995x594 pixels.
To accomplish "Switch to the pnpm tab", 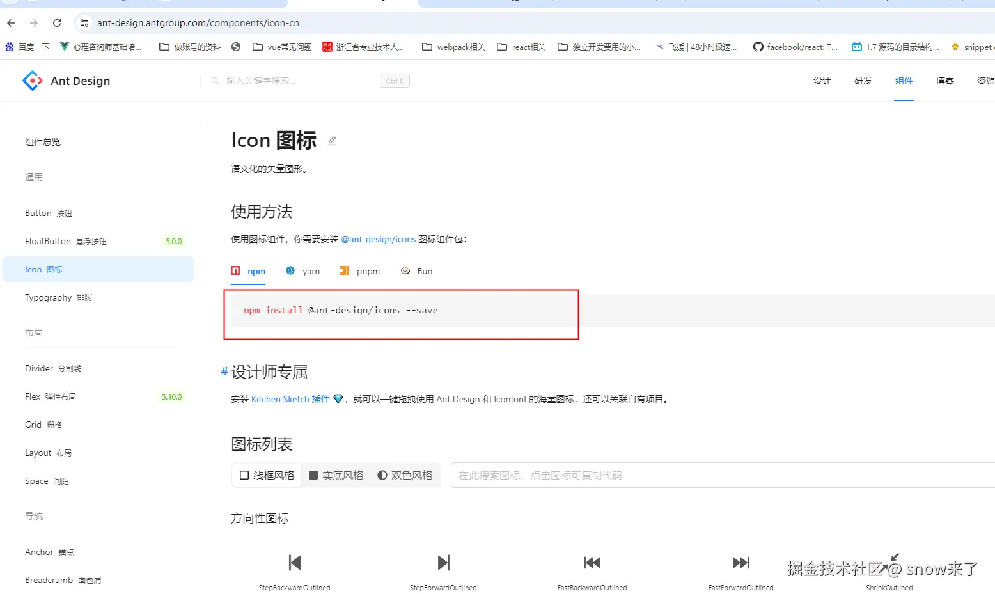I will pyautogui.click(x=360, y=271).
